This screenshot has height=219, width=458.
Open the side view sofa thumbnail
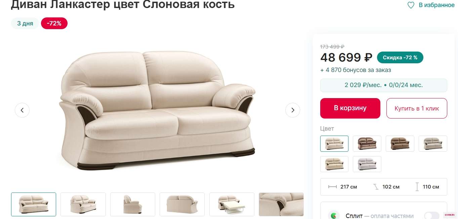133,204
